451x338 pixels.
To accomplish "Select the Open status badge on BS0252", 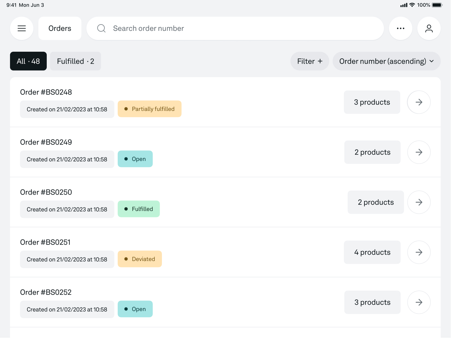I will point(135,309).
